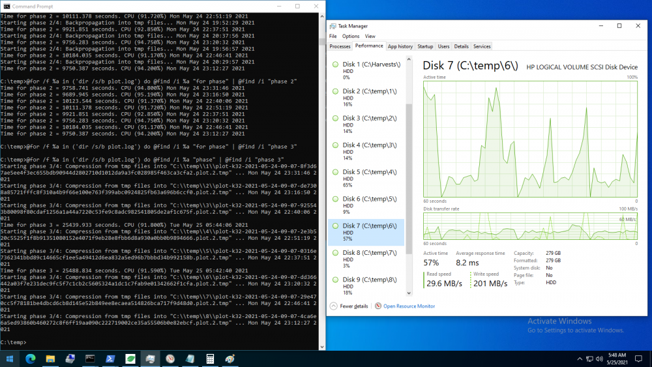Screen dimensions: 652x367
Task: Select Disk 2 (C:\temp\1\) in sidebar
Action: pos(366,98)
